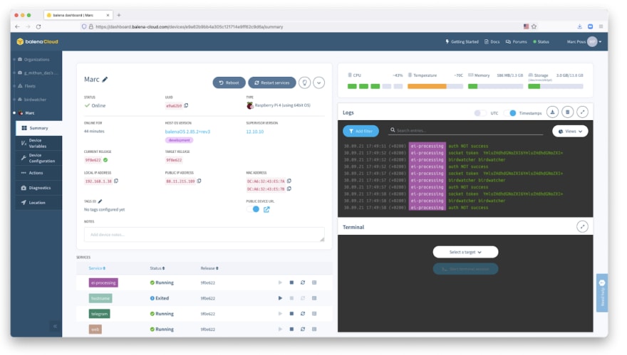Reload the browser page

(38, 27)
